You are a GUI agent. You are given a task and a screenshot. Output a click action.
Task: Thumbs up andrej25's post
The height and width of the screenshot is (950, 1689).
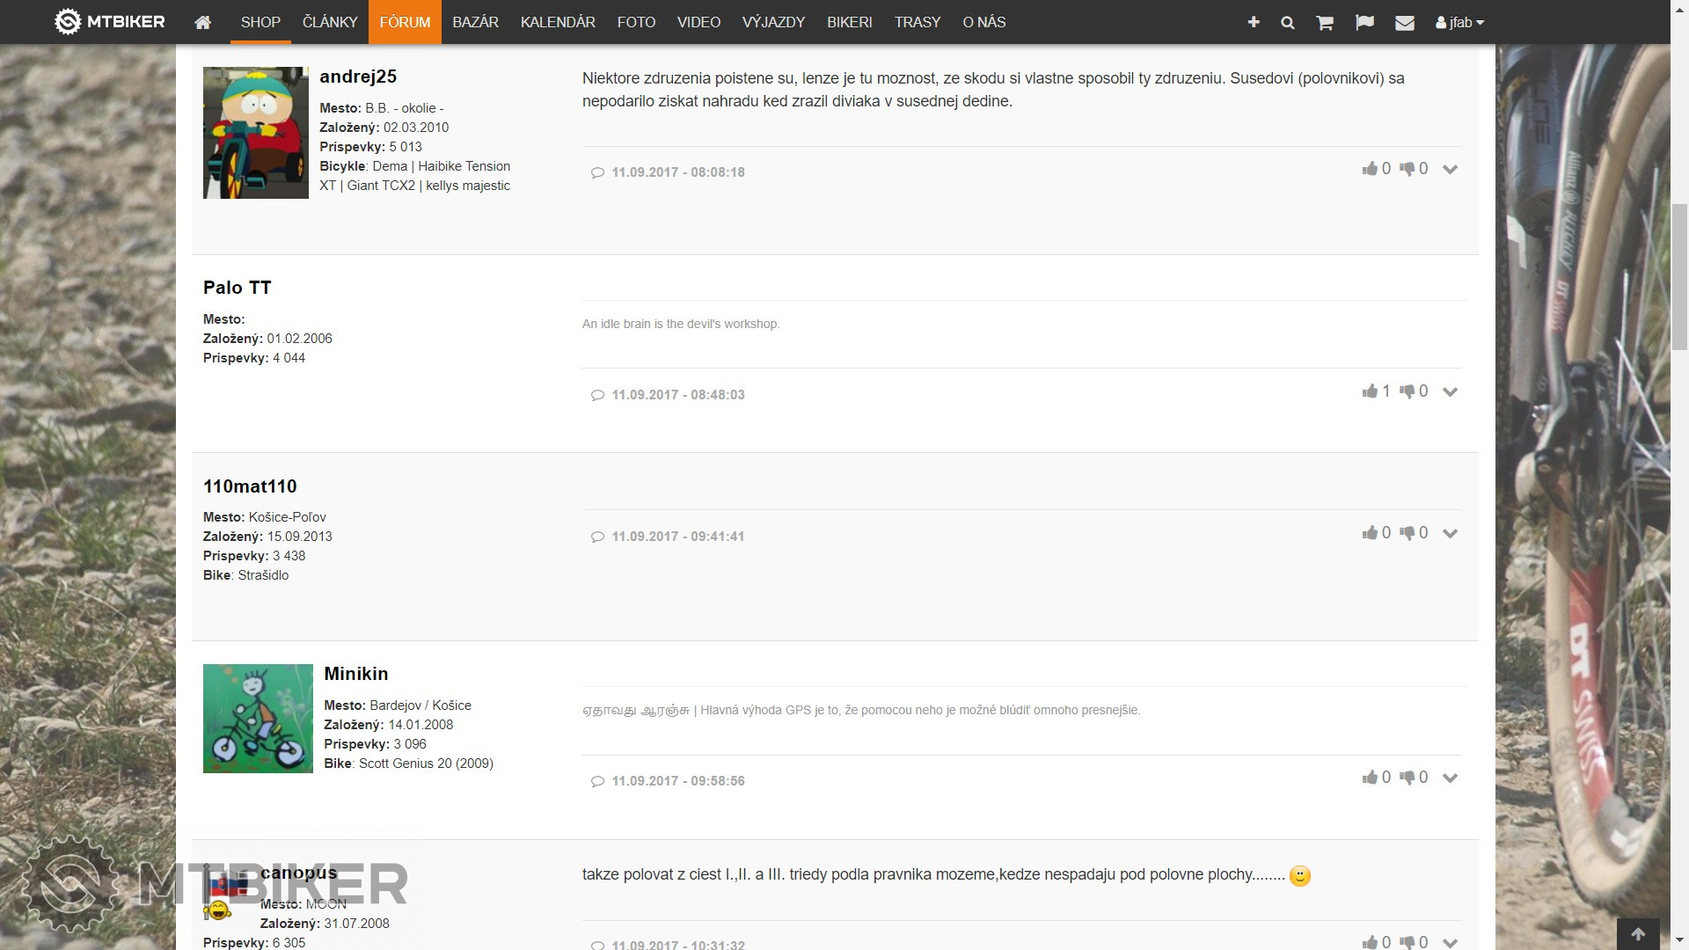pyautogui.click(x=1370, y=169)
